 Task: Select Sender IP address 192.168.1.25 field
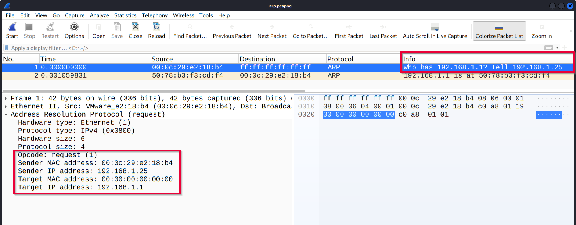coord(83,171)
